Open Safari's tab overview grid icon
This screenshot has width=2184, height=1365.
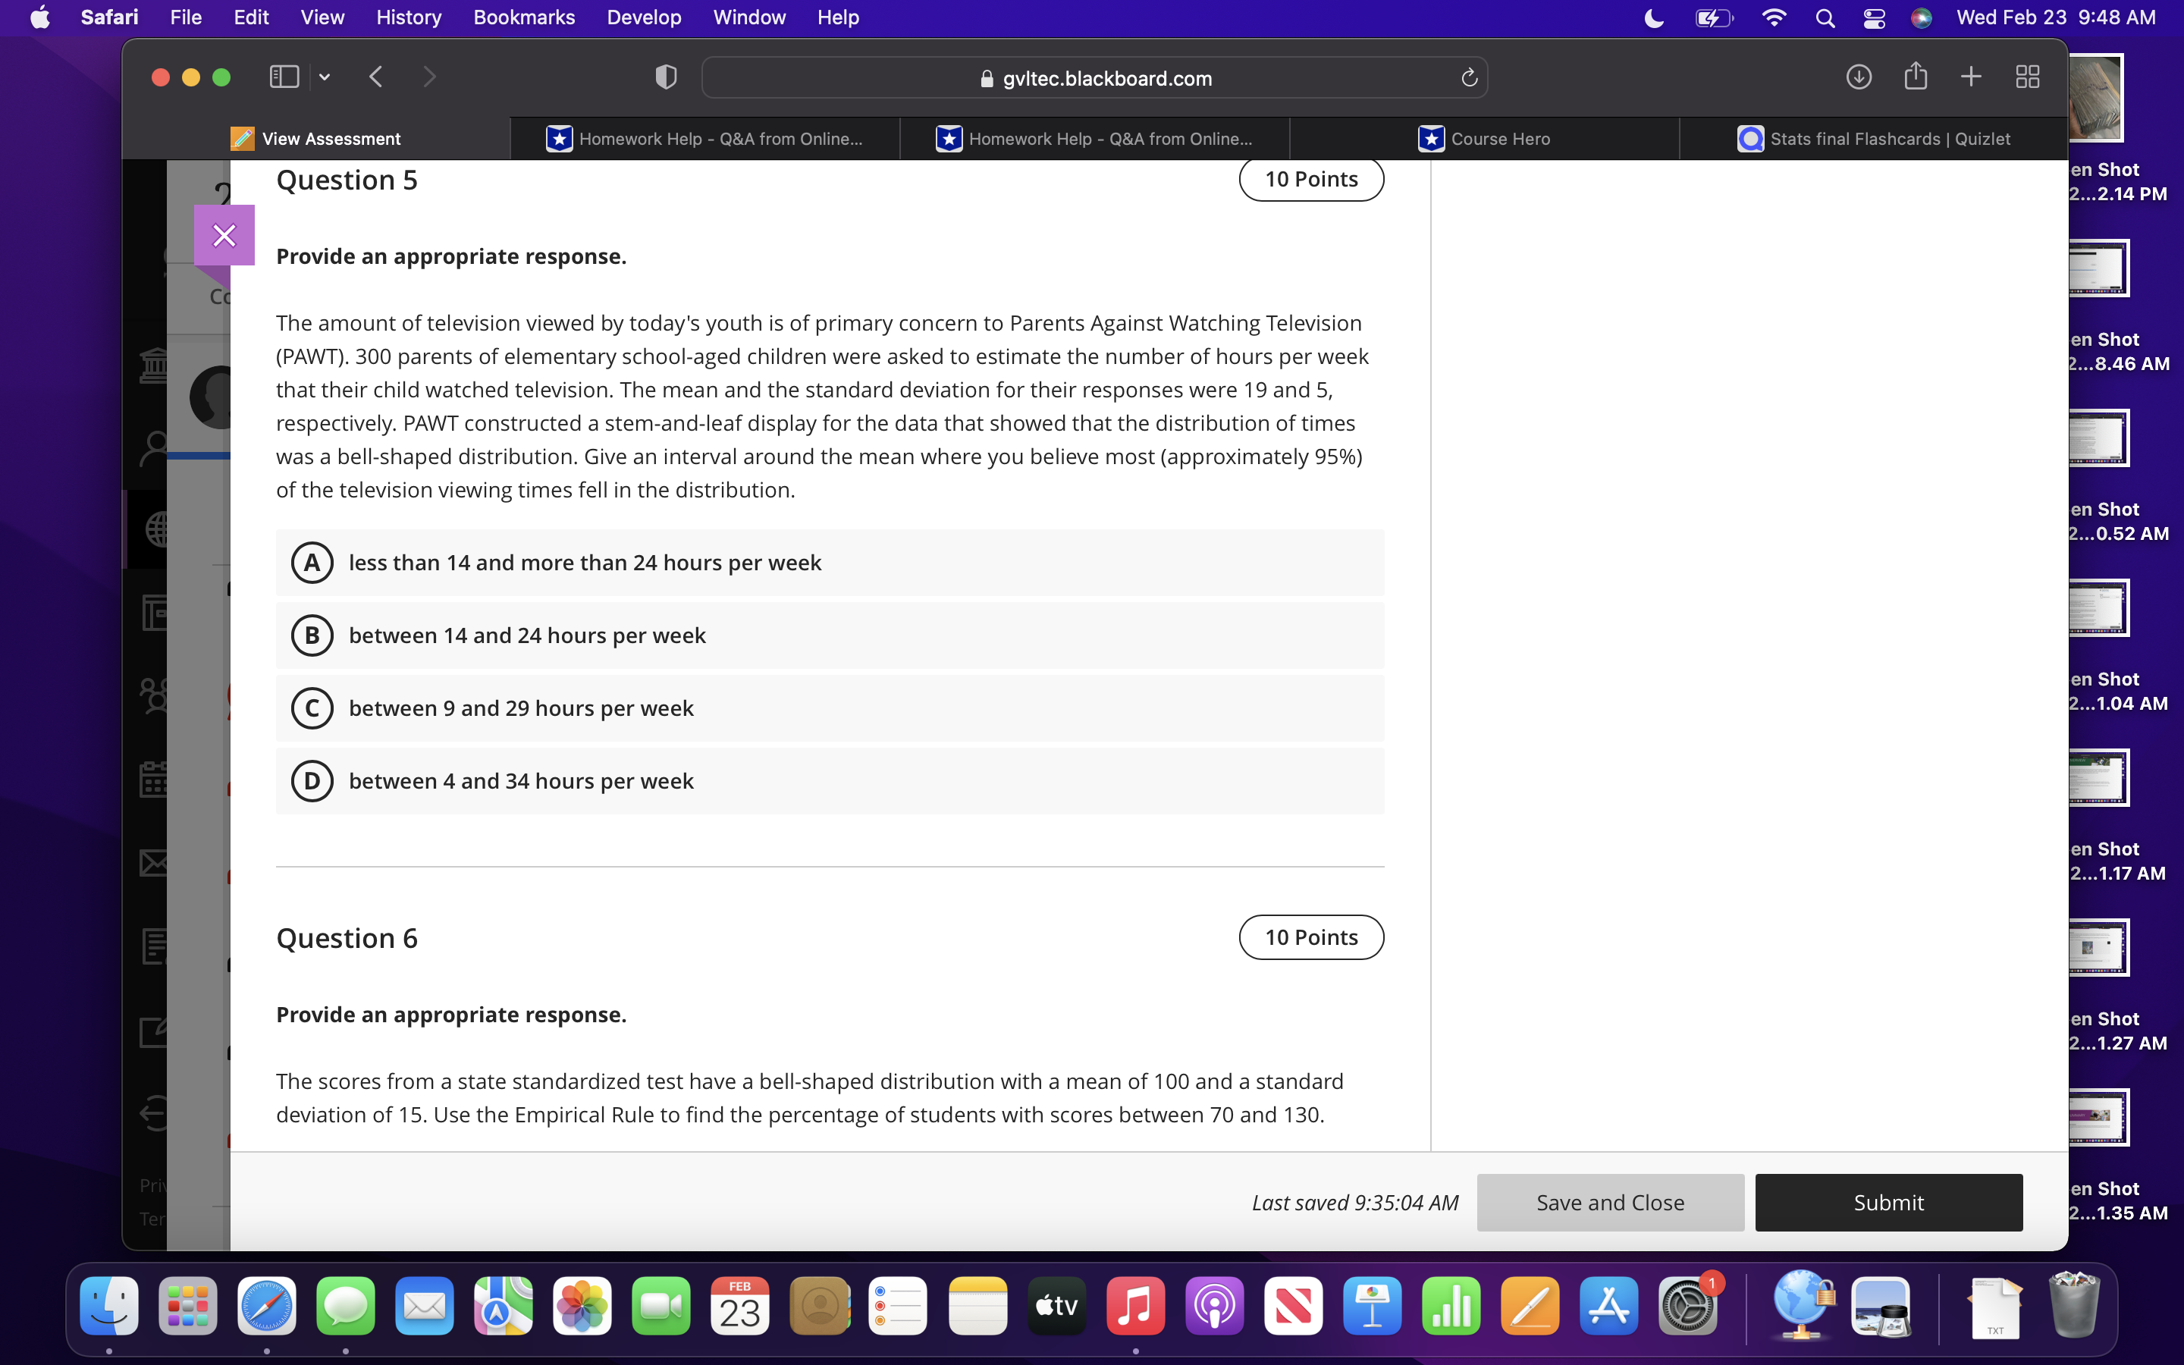(2026, 77)
